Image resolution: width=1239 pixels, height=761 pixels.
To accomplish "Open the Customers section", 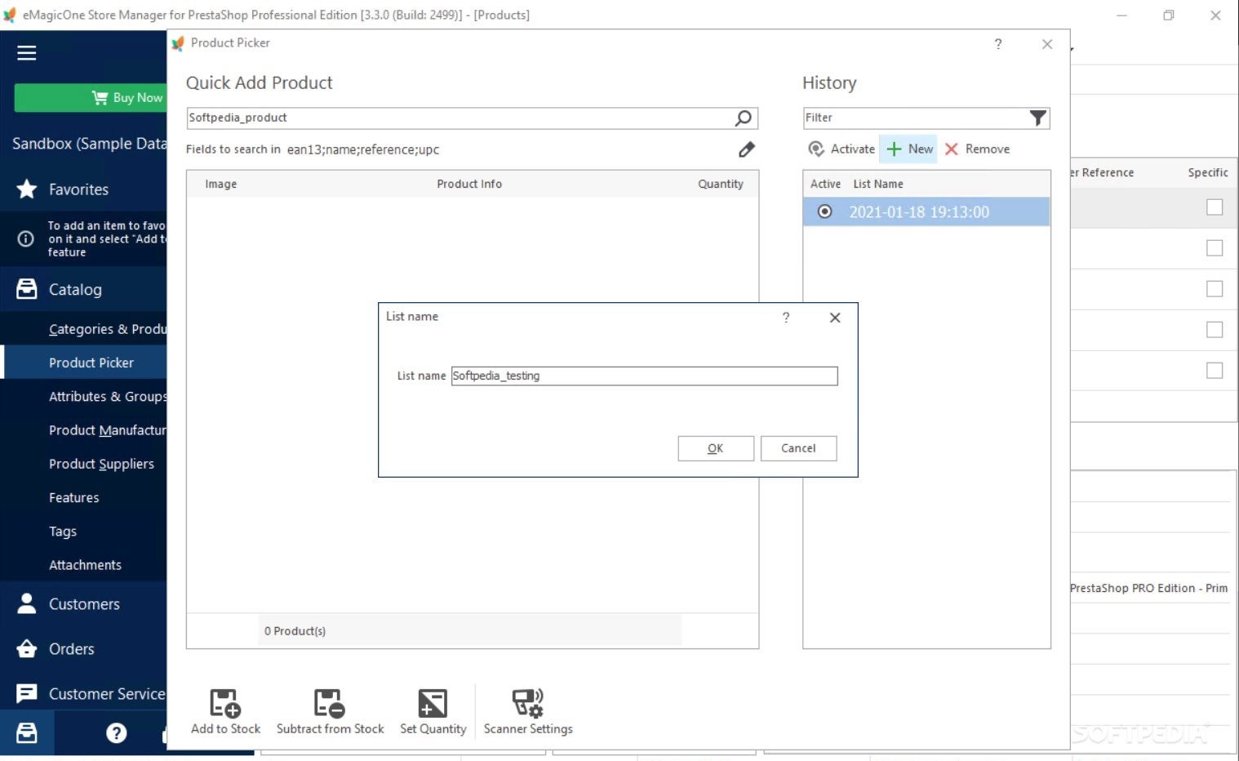I will [83, 604].
